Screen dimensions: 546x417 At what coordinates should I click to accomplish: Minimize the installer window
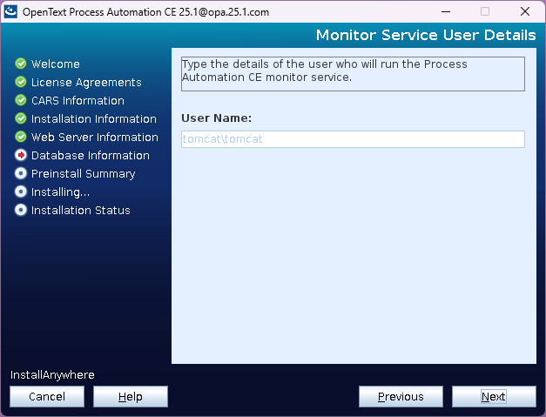pyautogui.click(x=446, y=11)
